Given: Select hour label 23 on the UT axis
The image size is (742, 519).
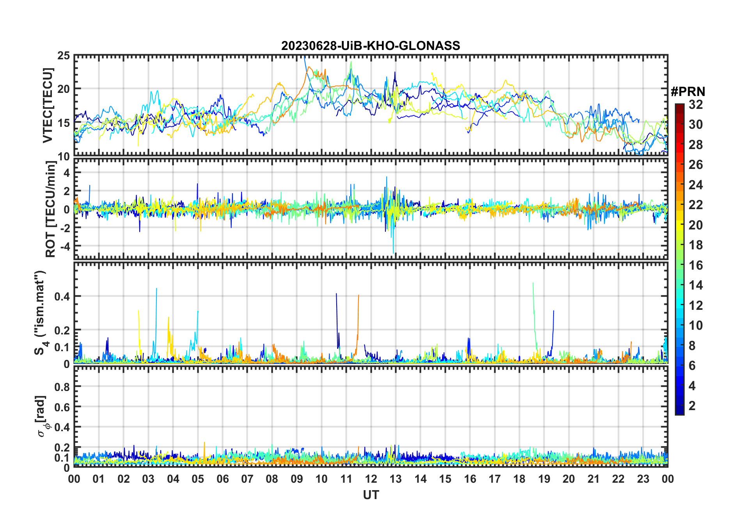Looking at the screenshot, I should (643, 479).
